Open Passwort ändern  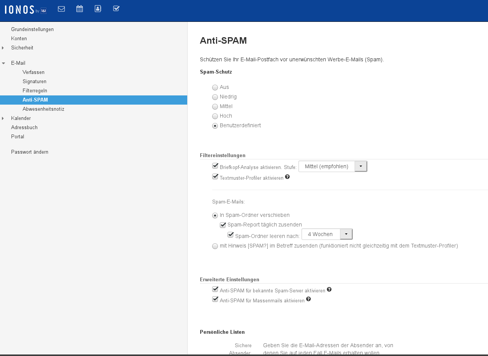pos(30,152)
